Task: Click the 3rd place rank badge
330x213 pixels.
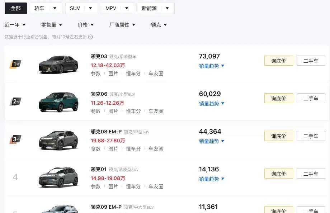Action: [15, 139]
